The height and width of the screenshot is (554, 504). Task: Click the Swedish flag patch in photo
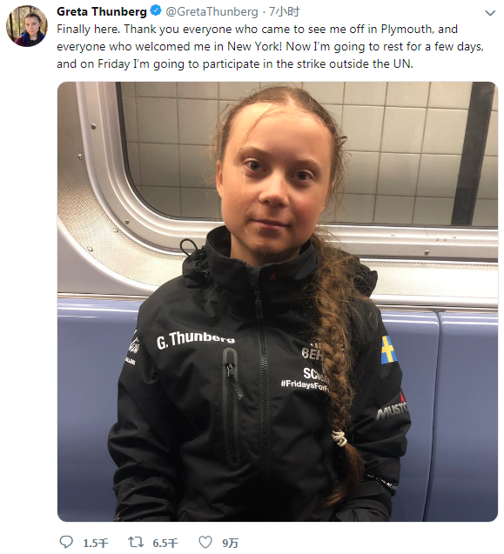tap(388, 350)
